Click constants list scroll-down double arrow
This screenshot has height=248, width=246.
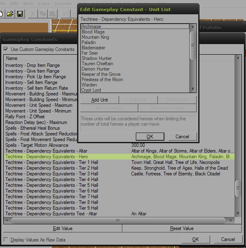tap(238, 213)
